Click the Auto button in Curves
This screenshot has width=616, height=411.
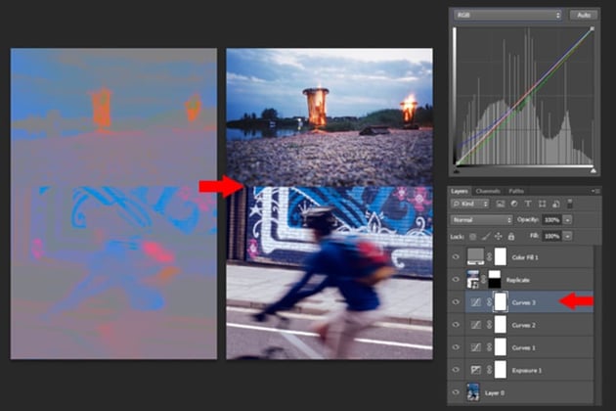584,15
